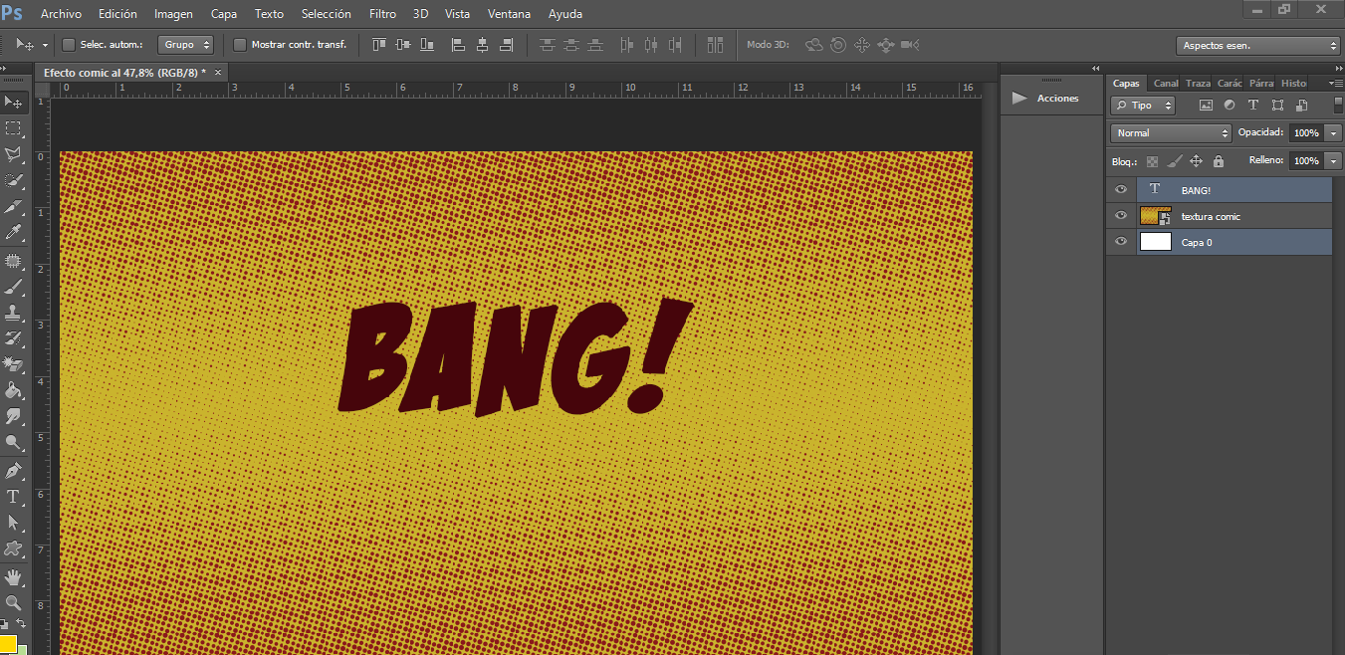Click the lock all icon in Layers panel

pos(1218,161)
